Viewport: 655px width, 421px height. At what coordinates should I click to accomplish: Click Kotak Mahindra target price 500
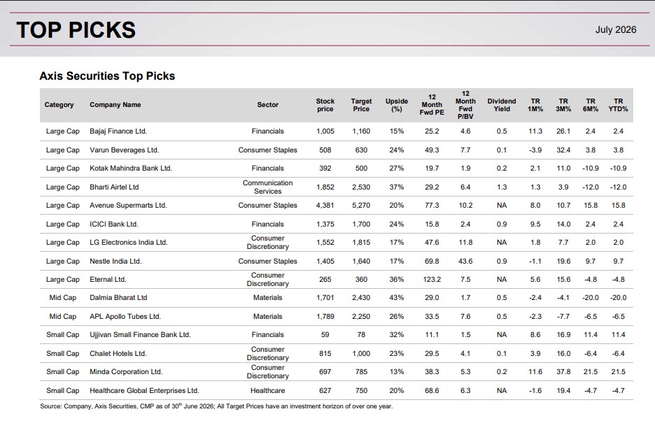pyautogui.click(x=361, y=169)
